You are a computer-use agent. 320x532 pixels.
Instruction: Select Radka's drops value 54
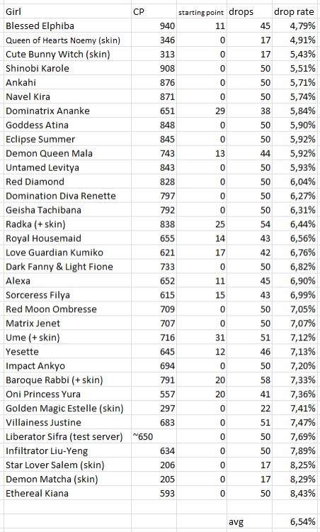click(249, 224)
